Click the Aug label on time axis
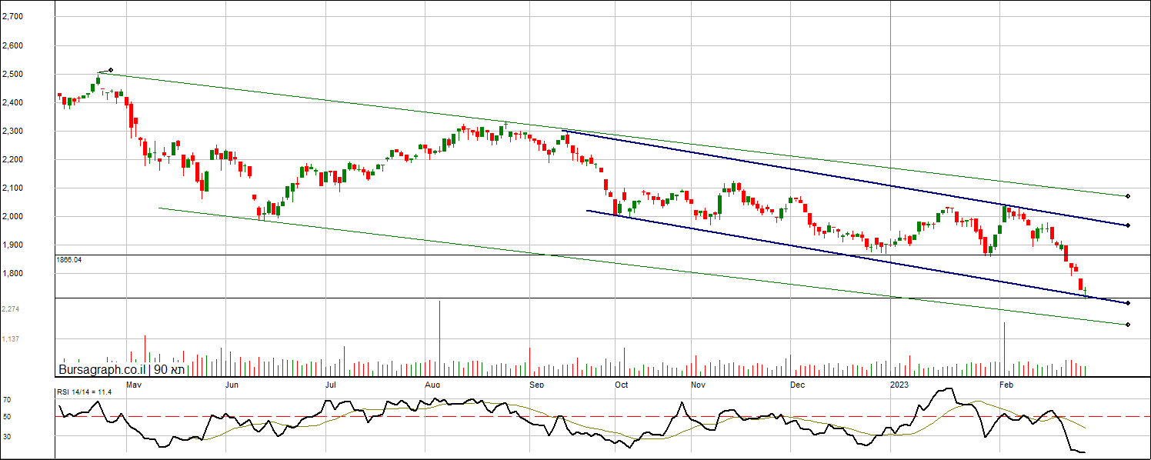 432,384
